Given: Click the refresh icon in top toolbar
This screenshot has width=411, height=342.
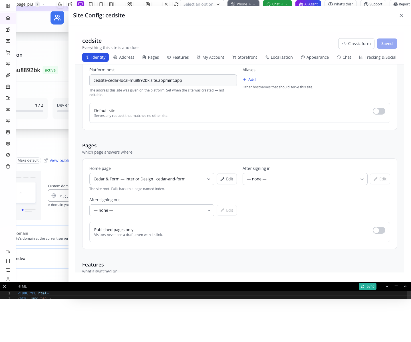Looking at the screenshot, I should 176,4.
